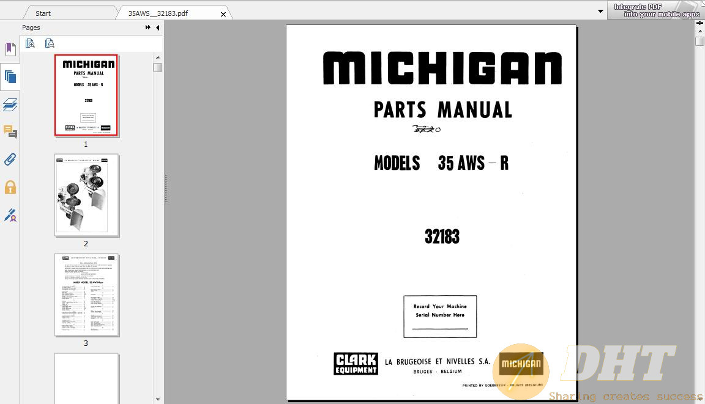Open the tab list dropdown arrow
The image size is (705, 404).
(x=600, y=11)
